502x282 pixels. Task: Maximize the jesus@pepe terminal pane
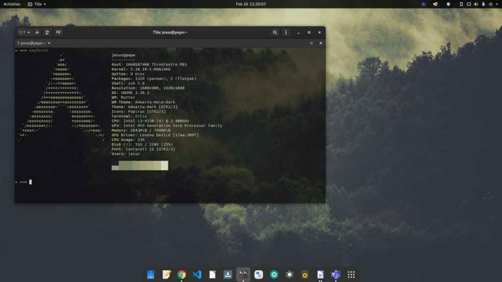click(311, 43)
